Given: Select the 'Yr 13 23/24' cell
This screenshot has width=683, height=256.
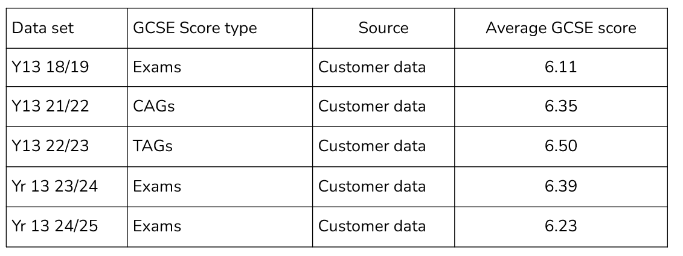Looking at the screenshot, I should pos(66,187).
